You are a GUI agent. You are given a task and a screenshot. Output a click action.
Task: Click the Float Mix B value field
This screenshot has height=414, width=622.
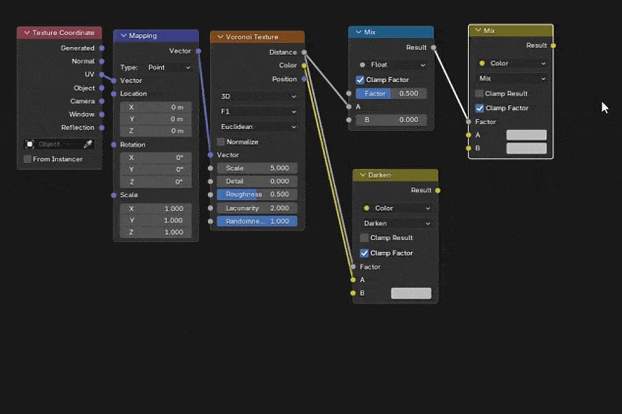[x=391, y=119]
